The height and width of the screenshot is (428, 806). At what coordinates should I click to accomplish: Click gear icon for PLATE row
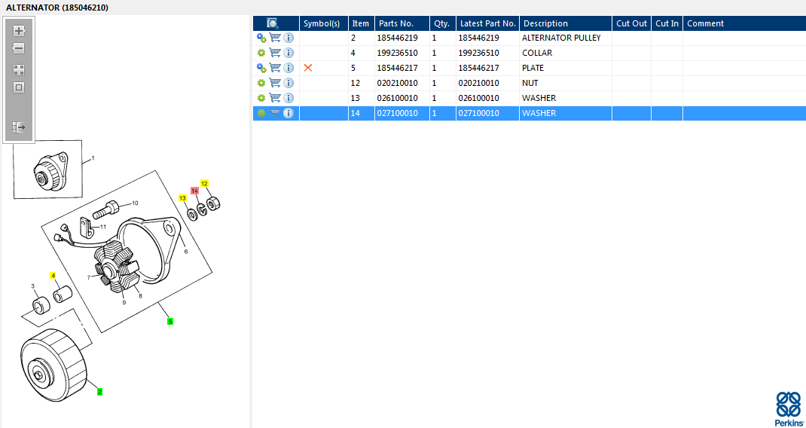pyautogui.click(x=261, y=68)
